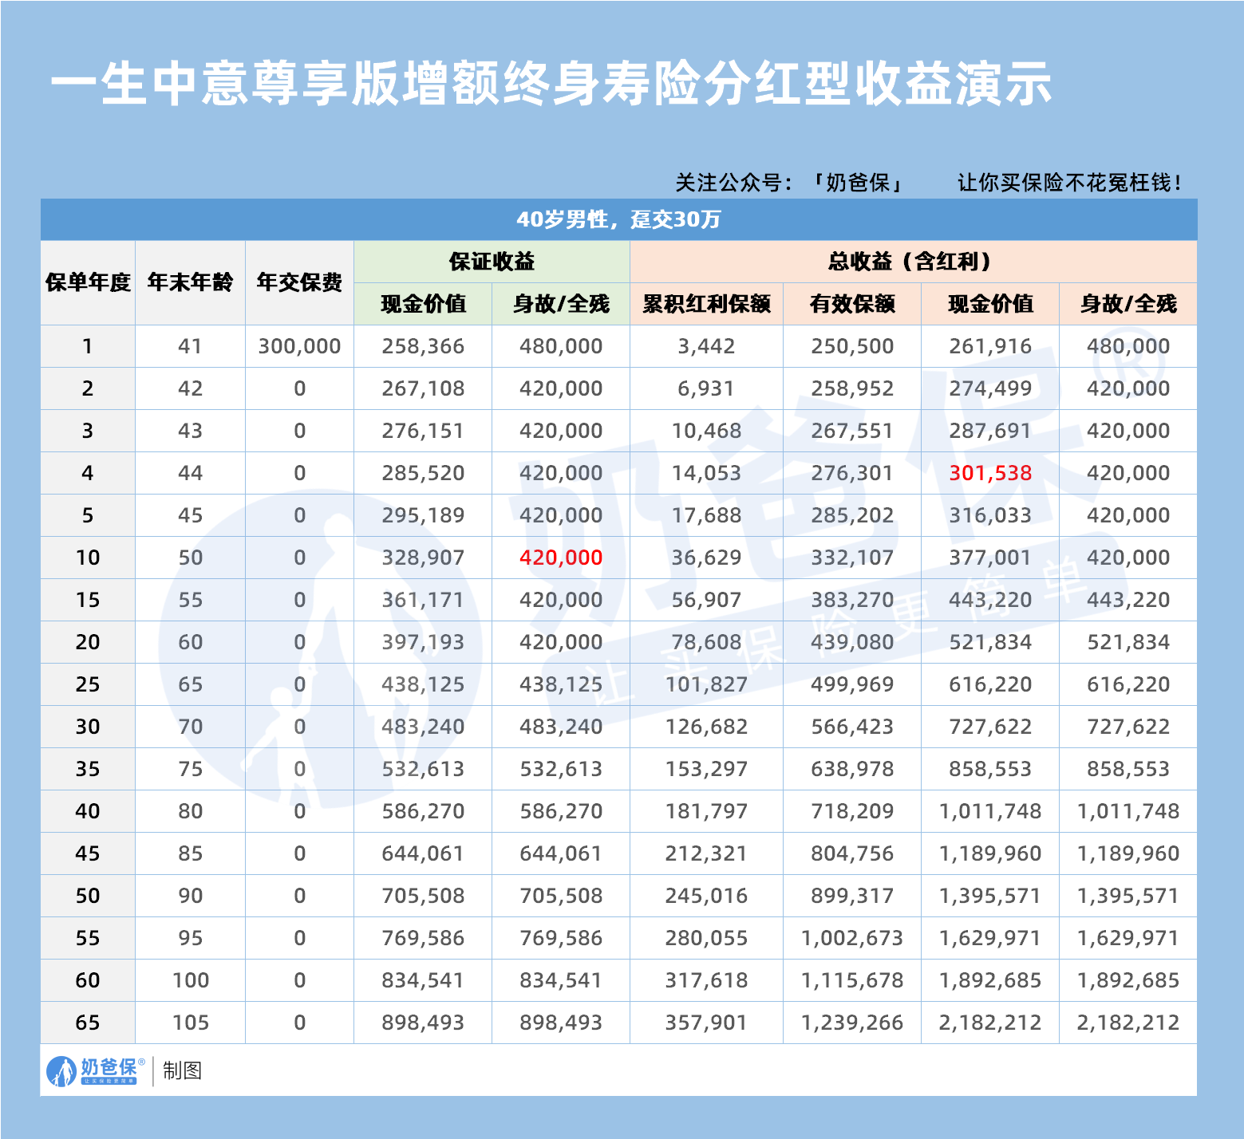The image size is (1244, 1139).
Task: Click the 1,239,266 effective coverage cell
Action: [852, 1023]
